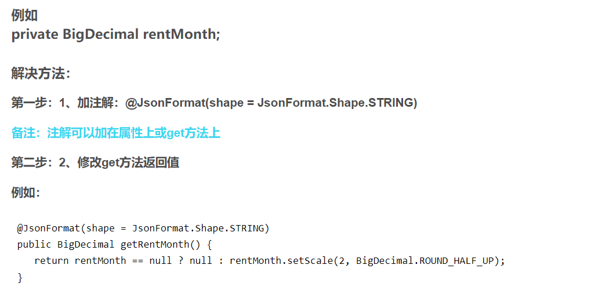Click '第二步' at start of step two

pyautogui.click(x=29, y=163)
